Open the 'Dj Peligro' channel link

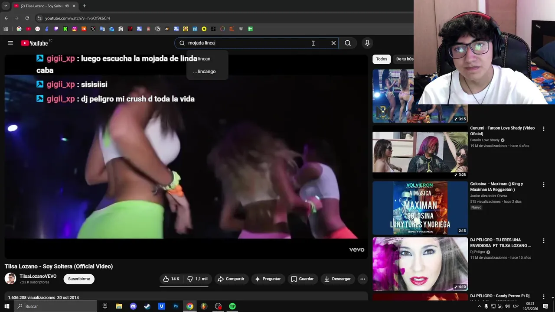477,252
